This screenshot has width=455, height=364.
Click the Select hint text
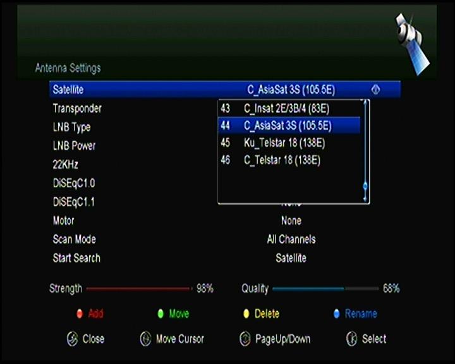pyautogui.click(x=374, y=339)
